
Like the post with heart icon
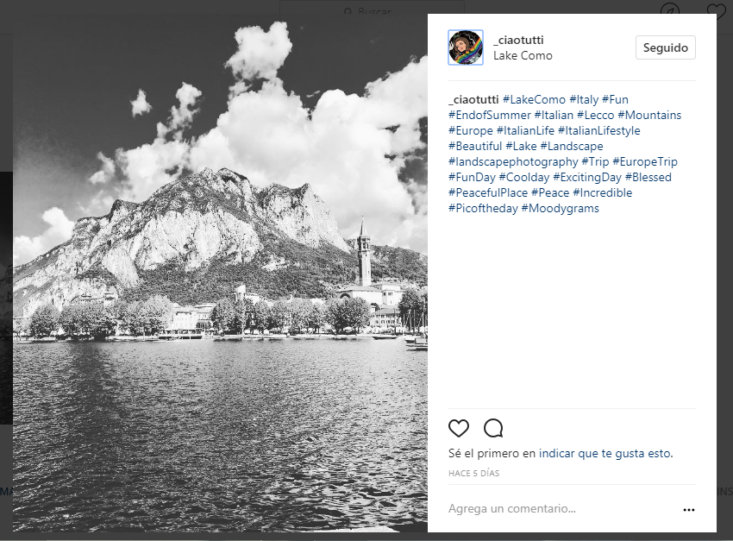click(459, 428)
